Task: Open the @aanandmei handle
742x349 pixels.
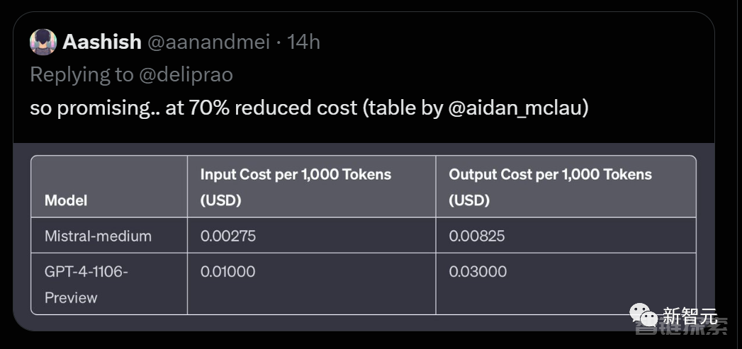Action: pyautogui.click(x=208, y=42)
